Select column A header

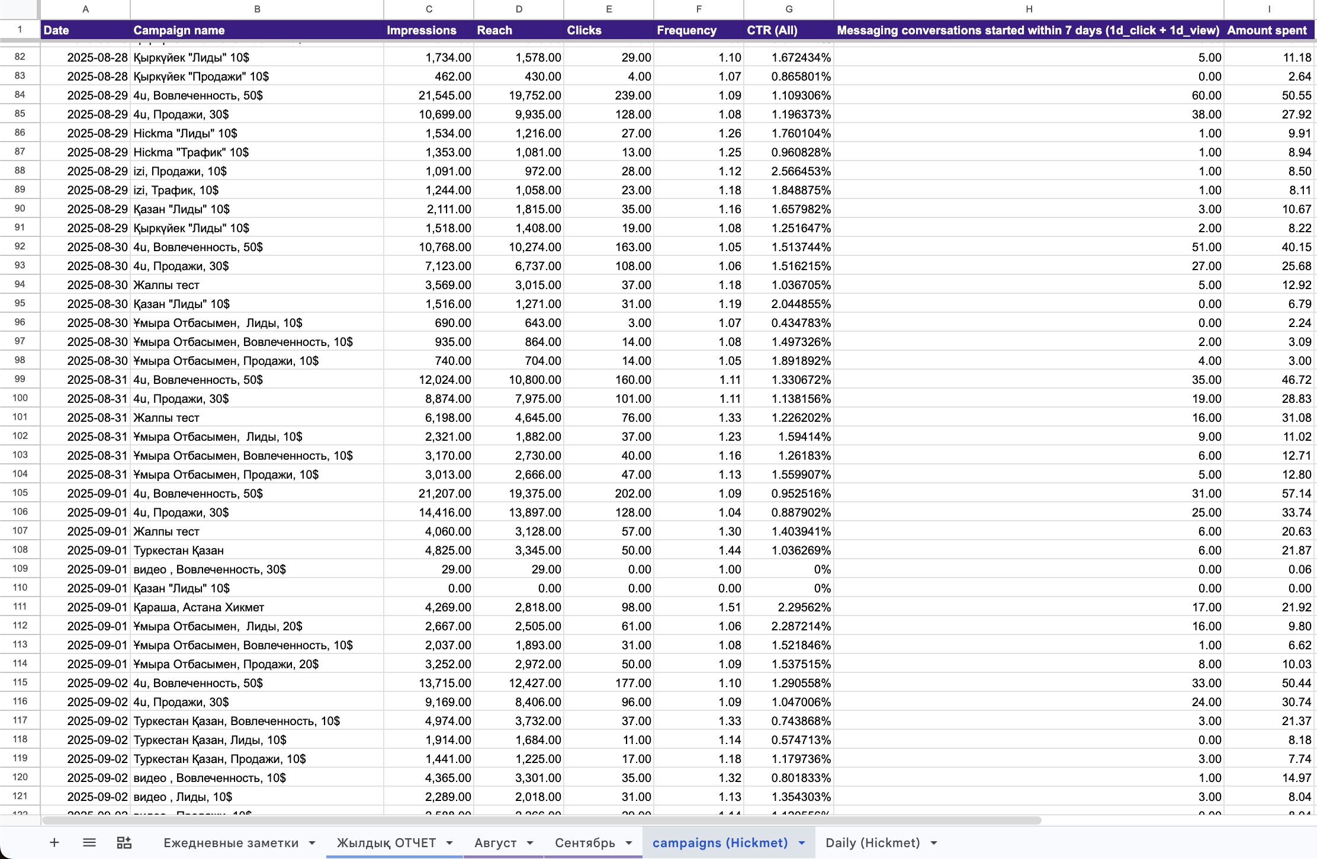(x=85, y=9)
